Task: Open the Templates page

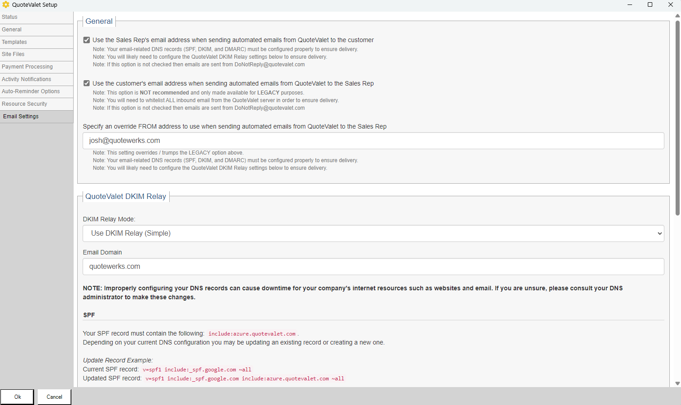Action: tap(36, 42)
